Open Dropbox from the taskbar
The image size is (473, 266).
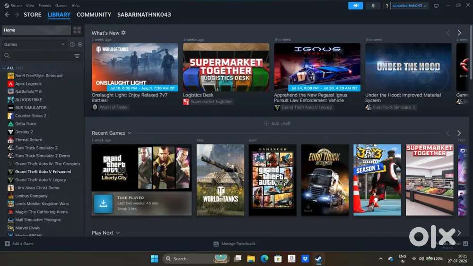[305, 259]
